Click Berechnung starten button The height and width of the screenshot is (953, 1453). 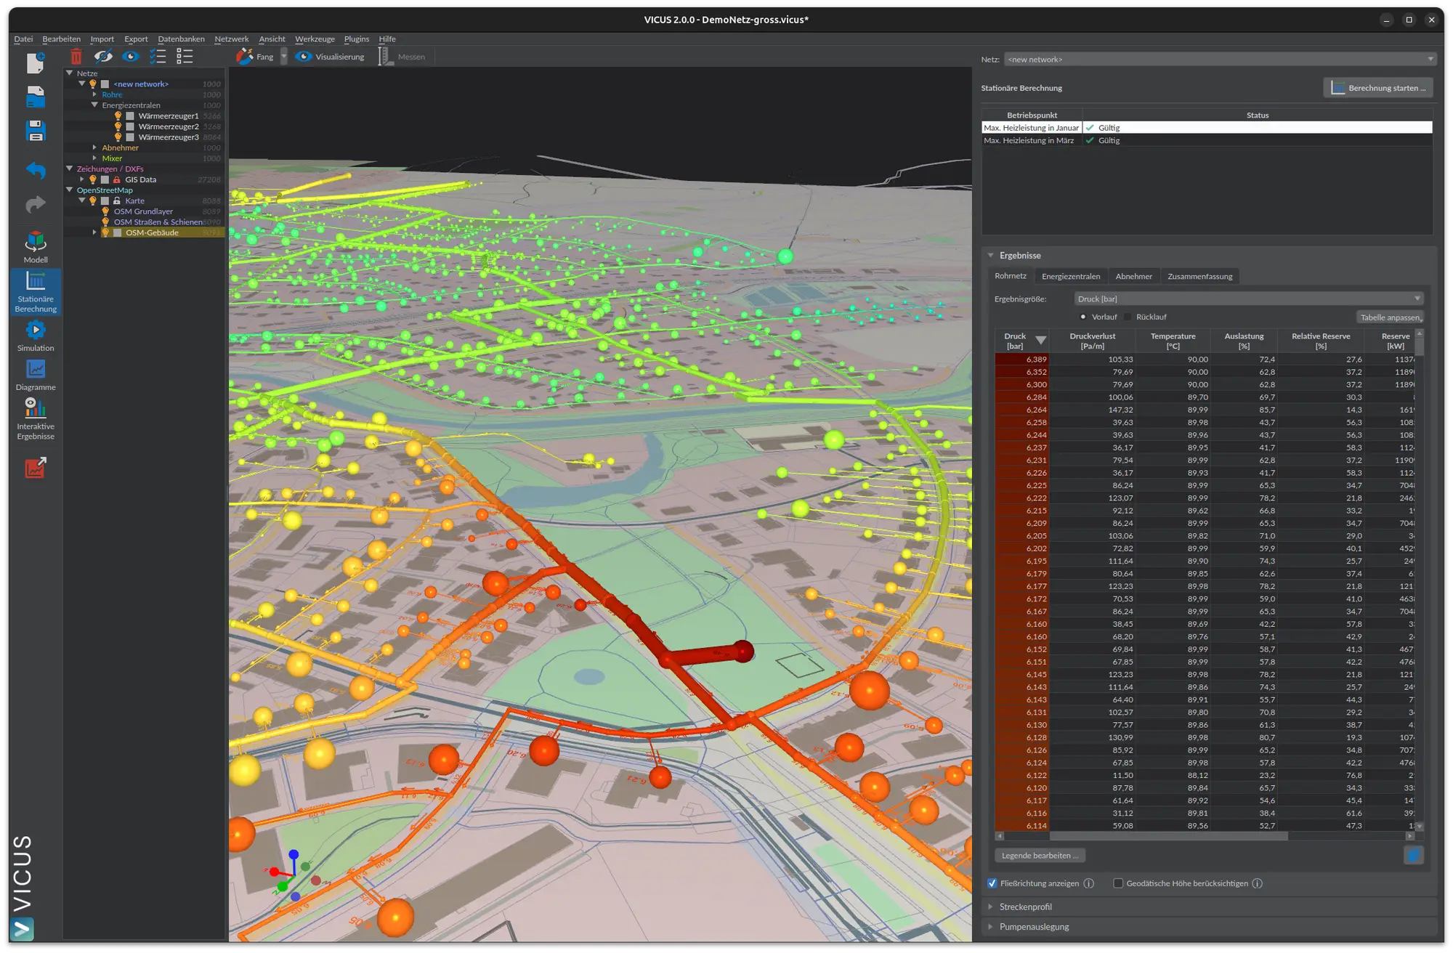point(1378,88)
